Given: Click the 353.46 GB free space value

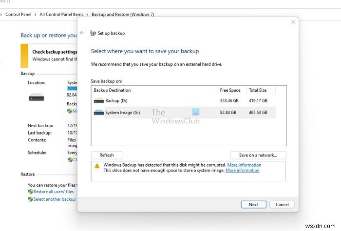Looking at the screenshot, I should click(229, 101).
